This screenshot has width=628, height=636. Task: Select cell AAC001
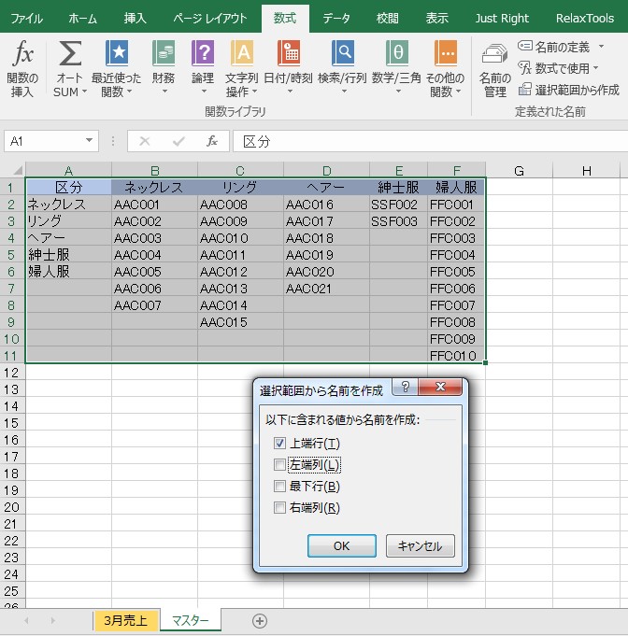[154, 204]
